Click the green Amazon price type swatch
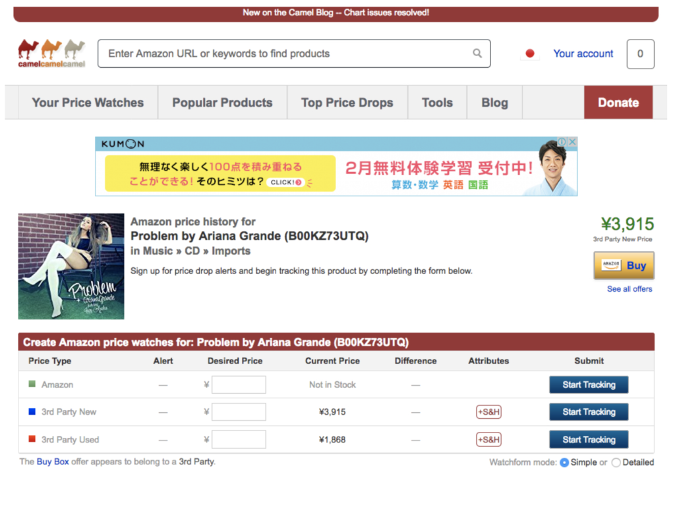The image size is (675, 505). [x=32, y=384]
